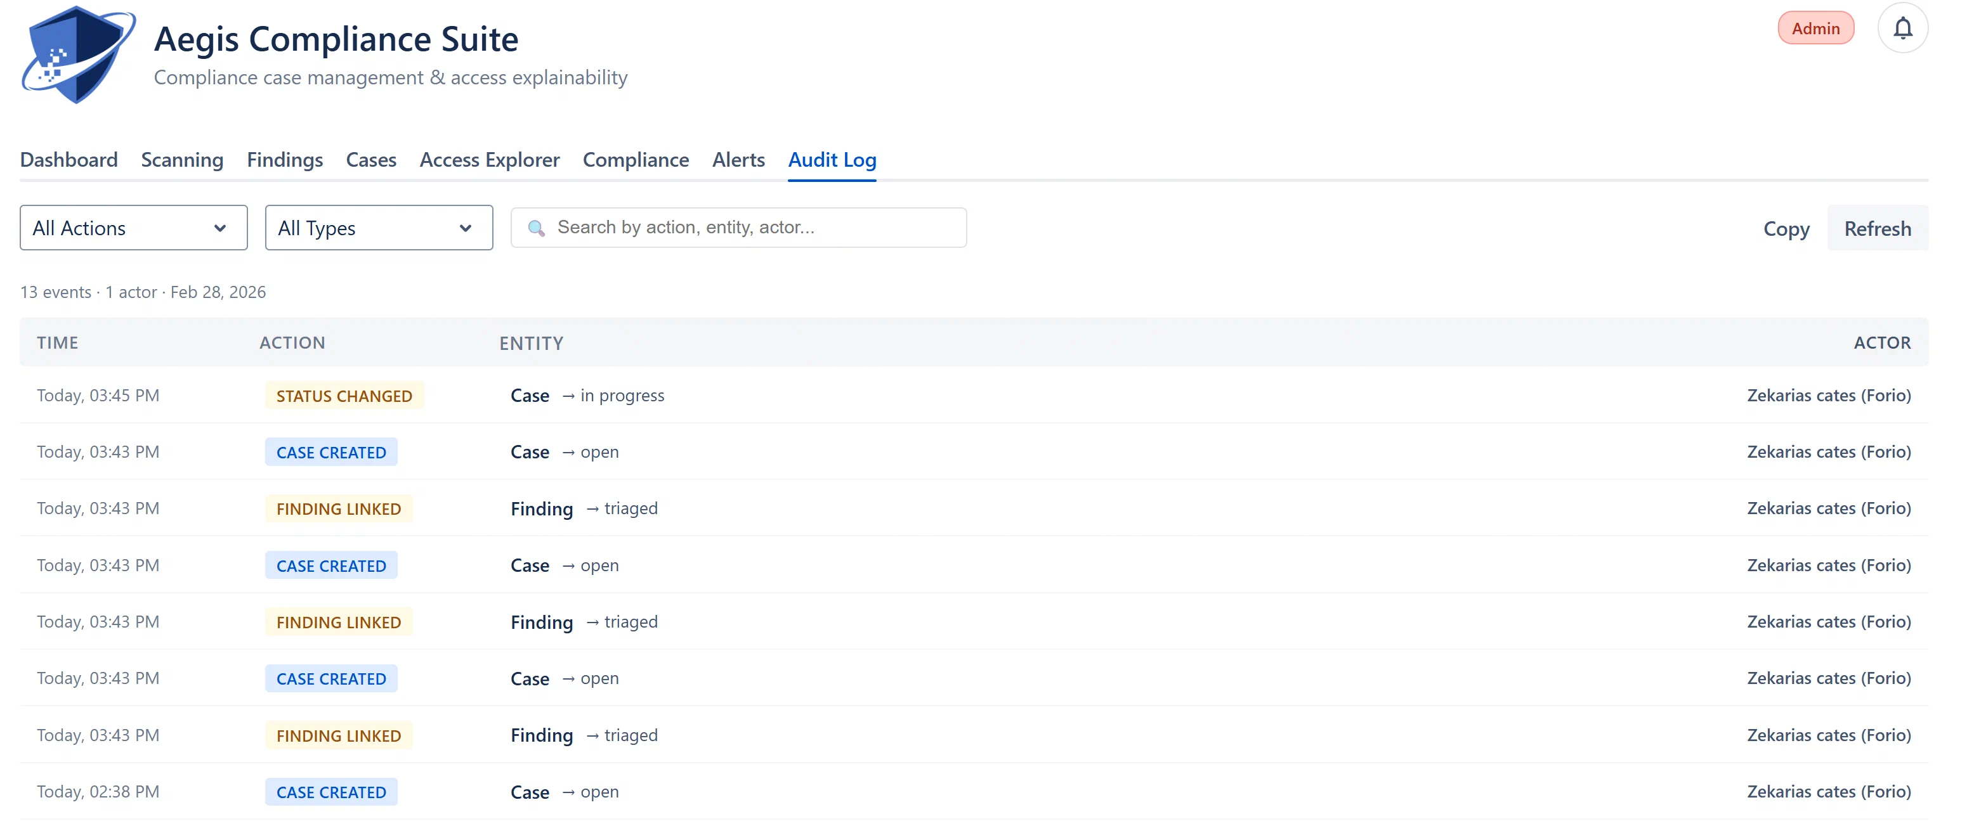Click the Refresh button

(x=1878, y=228)
